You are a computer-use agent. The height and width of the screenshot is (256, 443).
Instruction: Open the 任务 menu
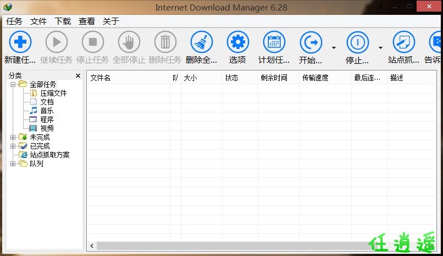coord(14,21)
